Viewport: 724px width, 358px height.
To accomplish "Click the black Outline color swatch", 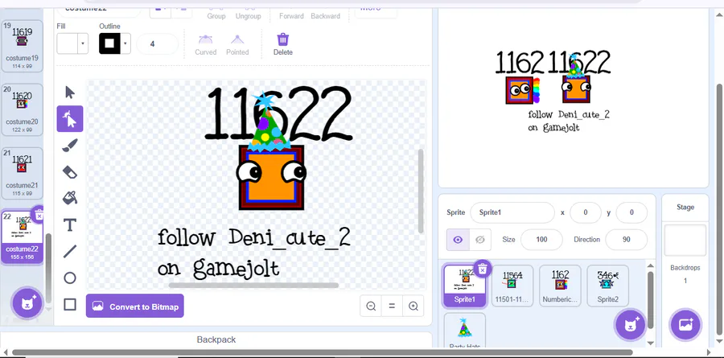I will 109,44.
